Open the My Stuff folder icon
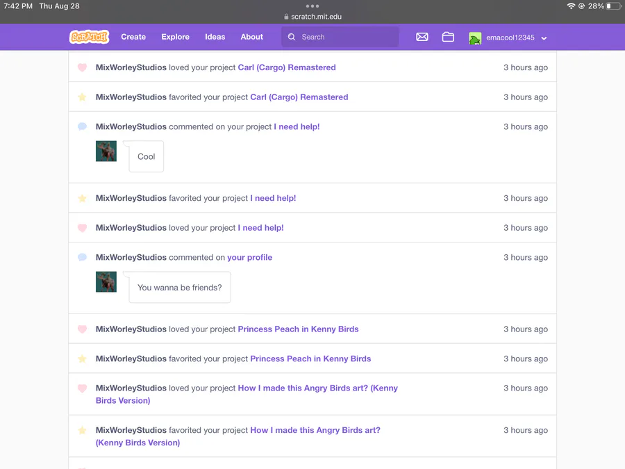The image size is (625, 469). 448,37
